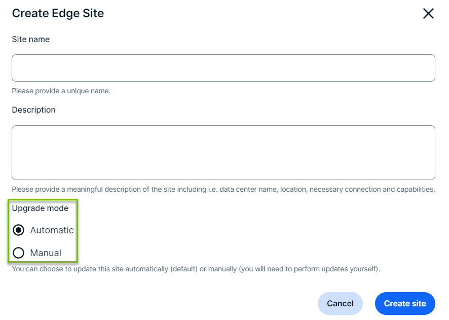Screen dimensions: 449x320
Task: Place cursor in the empty Site name box
Action: click(223, 68)
